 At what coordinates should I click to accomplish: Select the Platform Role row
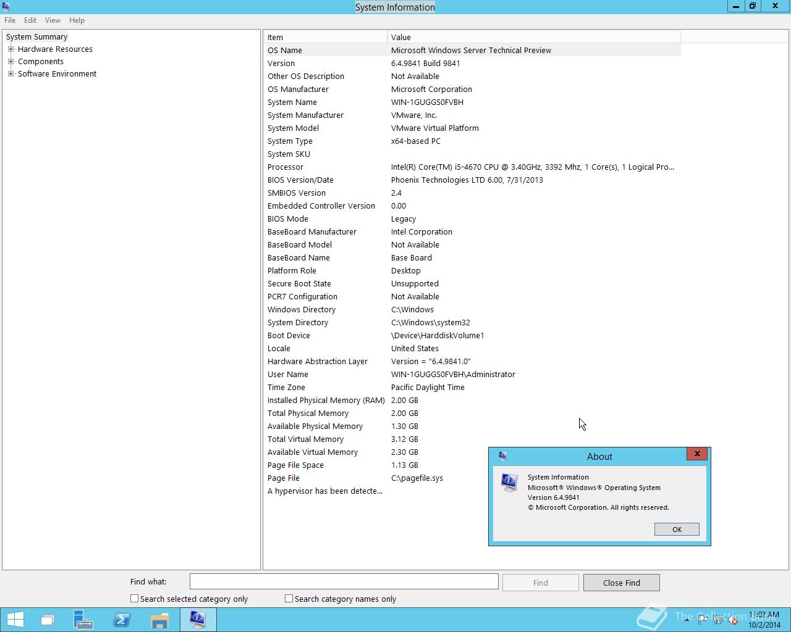tap(473, 271)
